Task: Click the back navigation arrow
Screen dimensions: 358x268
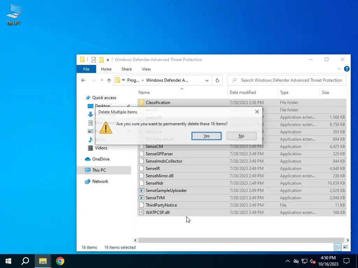Action: pos(83,80)
